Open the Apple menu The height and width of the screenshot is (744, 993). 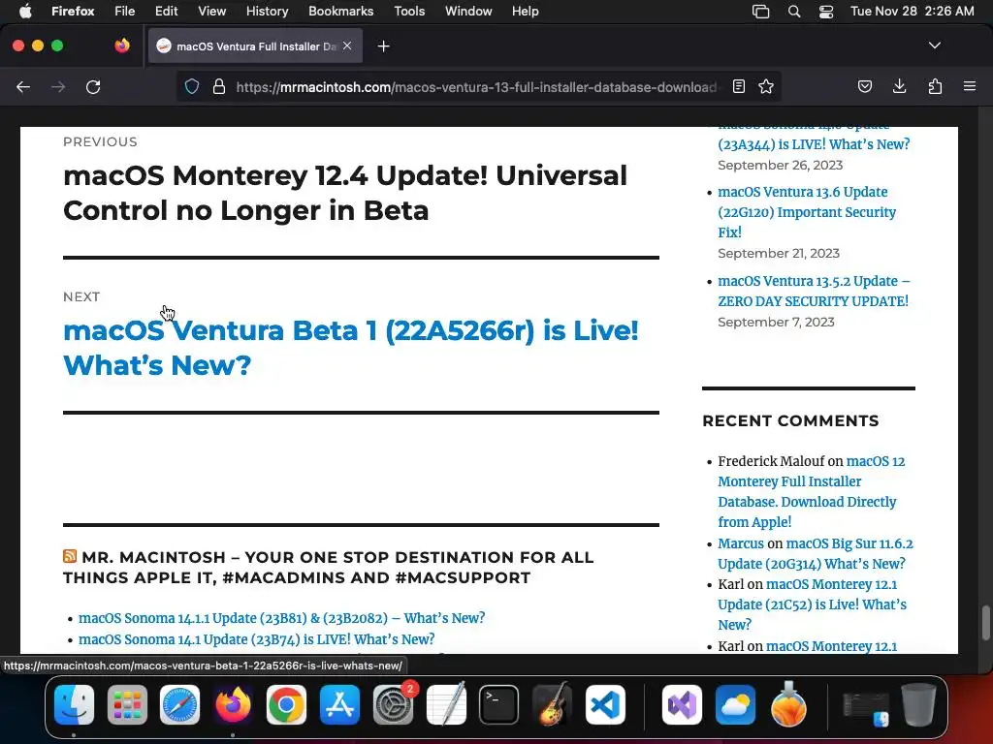(25, 12)
